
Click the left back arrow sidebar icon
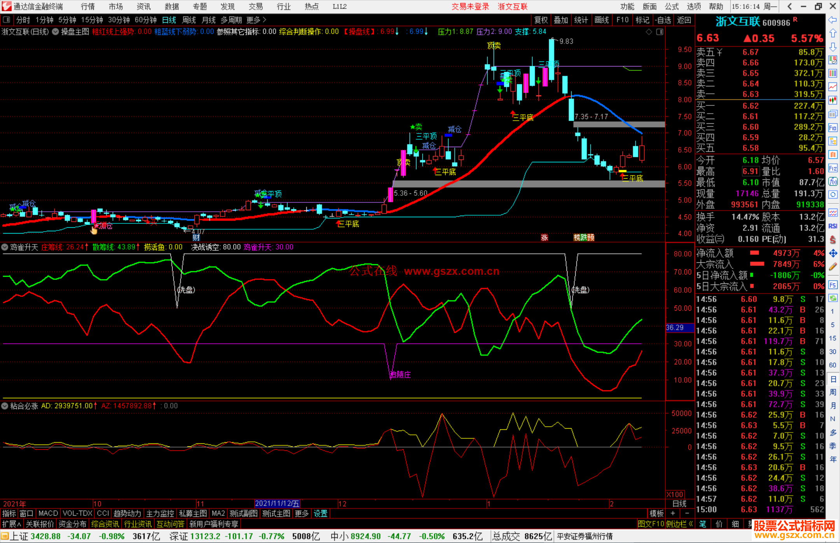833,20
